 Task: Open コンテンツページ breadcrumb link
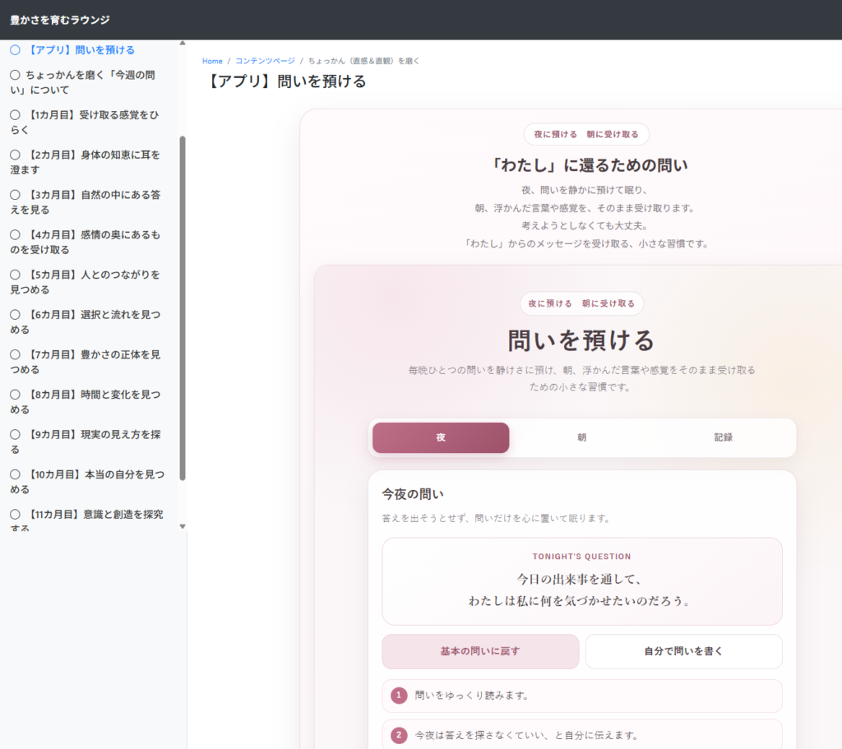coord(265,61)
